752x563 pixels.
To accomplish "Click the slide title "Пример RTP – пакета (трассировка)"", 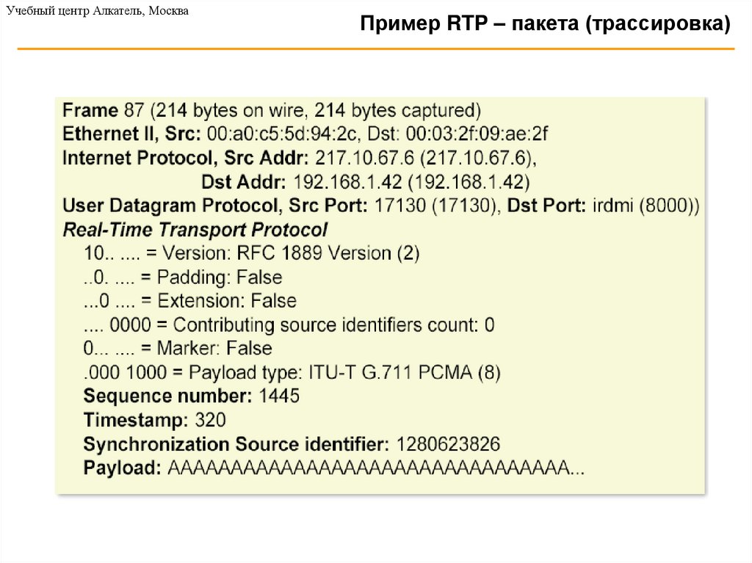I will coord(545,25).
